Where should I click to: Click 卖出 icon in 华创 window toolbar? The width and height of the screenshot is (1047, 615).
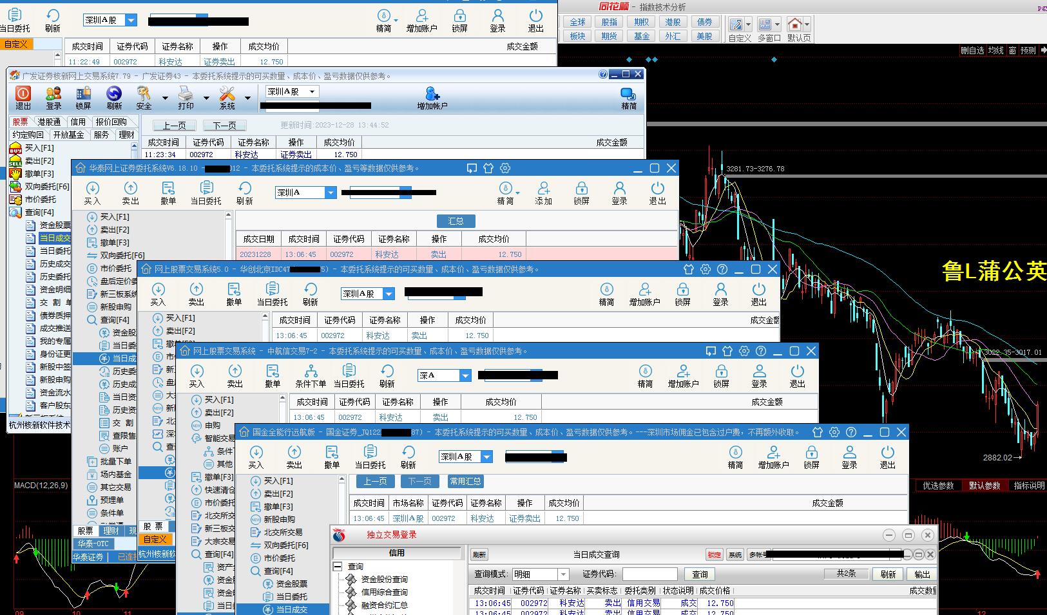click(x=196, y=289)
